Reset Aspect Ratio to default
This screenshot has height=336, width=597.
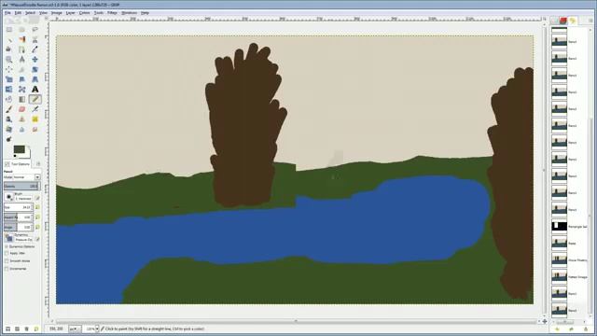click(x=37, y=217)
